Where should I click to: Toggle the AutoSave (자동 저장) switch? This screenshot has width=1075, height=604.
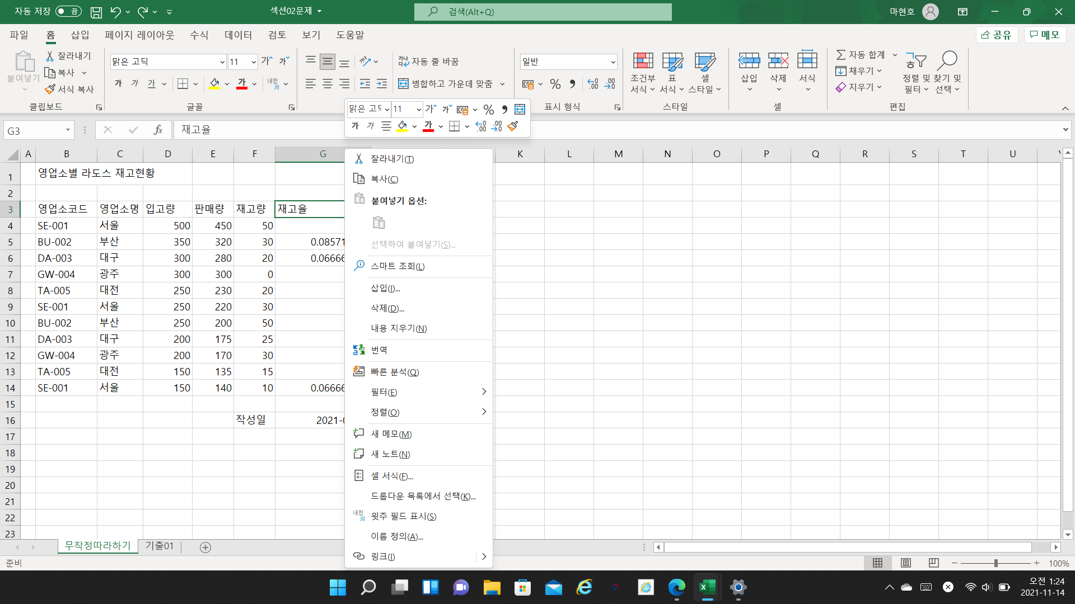(68, 12)
